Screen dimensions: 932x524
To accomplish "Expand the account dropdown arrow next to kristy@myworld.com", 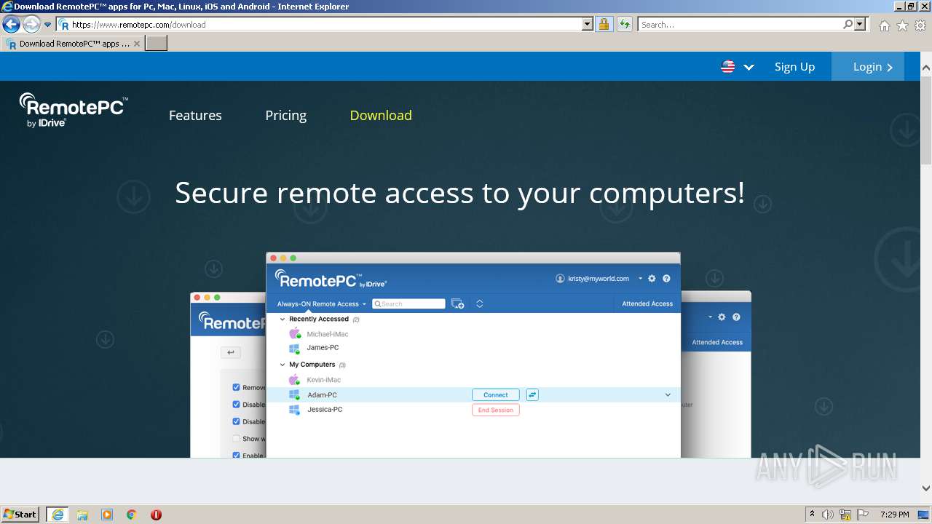I will tap(640, 279).
